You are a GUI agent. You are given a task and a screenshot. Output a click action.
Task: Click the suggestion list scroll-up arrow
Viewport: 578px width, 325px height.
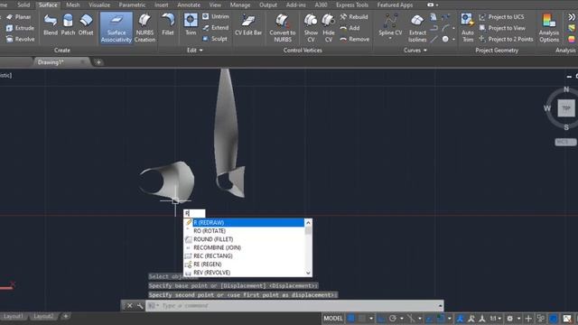click(x=308, y=223)
